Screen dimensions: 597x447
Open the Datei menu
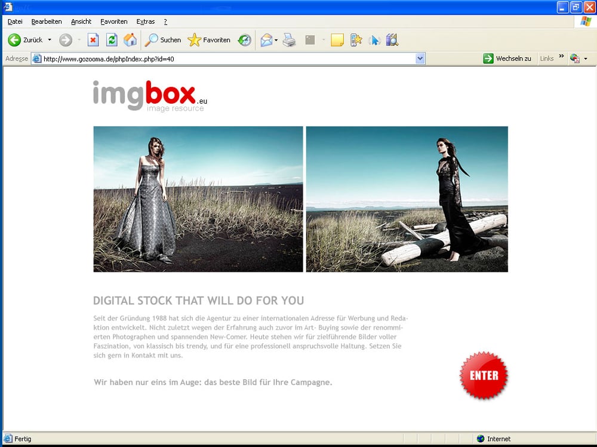15,21
